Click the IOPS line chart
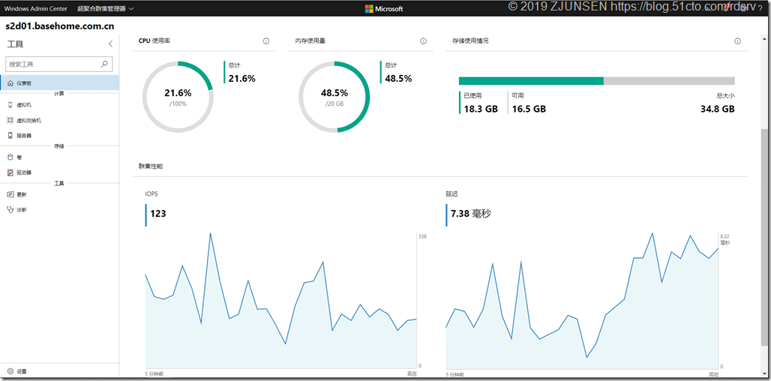This screenshot has height=381, width=771. [280, 301]
